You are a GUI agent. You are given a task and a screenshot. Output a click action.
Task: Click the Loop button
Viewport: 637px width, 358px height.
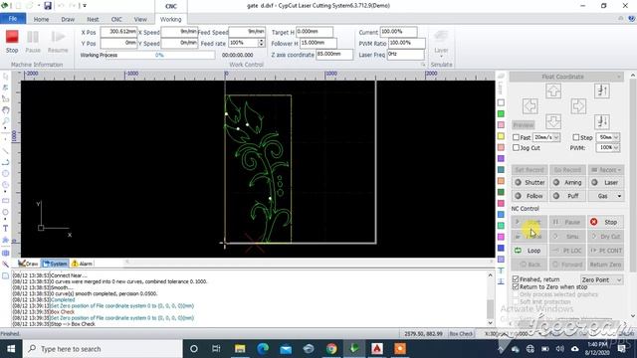(530, 251)
